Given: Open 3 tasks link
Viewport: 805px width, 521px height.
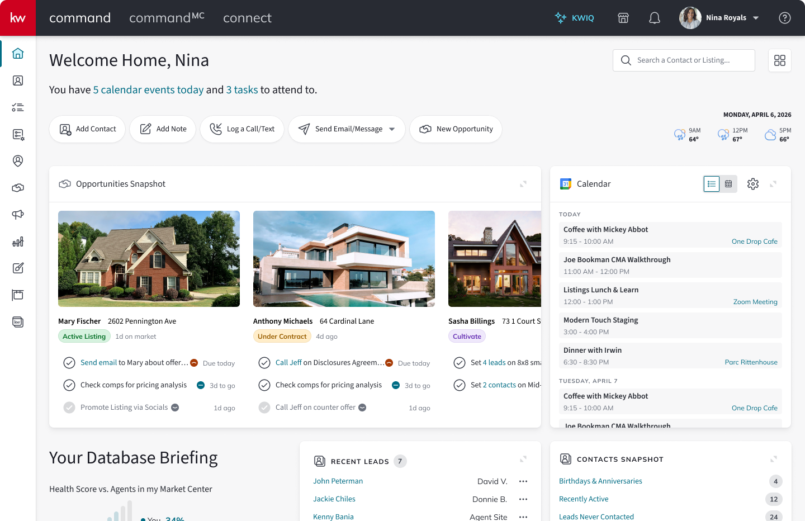Looking at the screenshot, I should (x=242, y=90).
